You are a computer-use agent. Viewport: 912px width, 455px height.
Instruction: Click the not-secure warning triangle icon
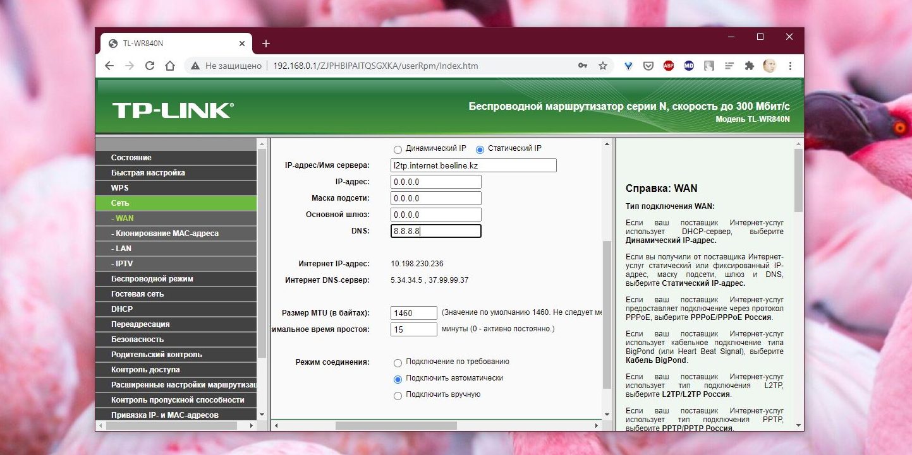click(195, 66)
